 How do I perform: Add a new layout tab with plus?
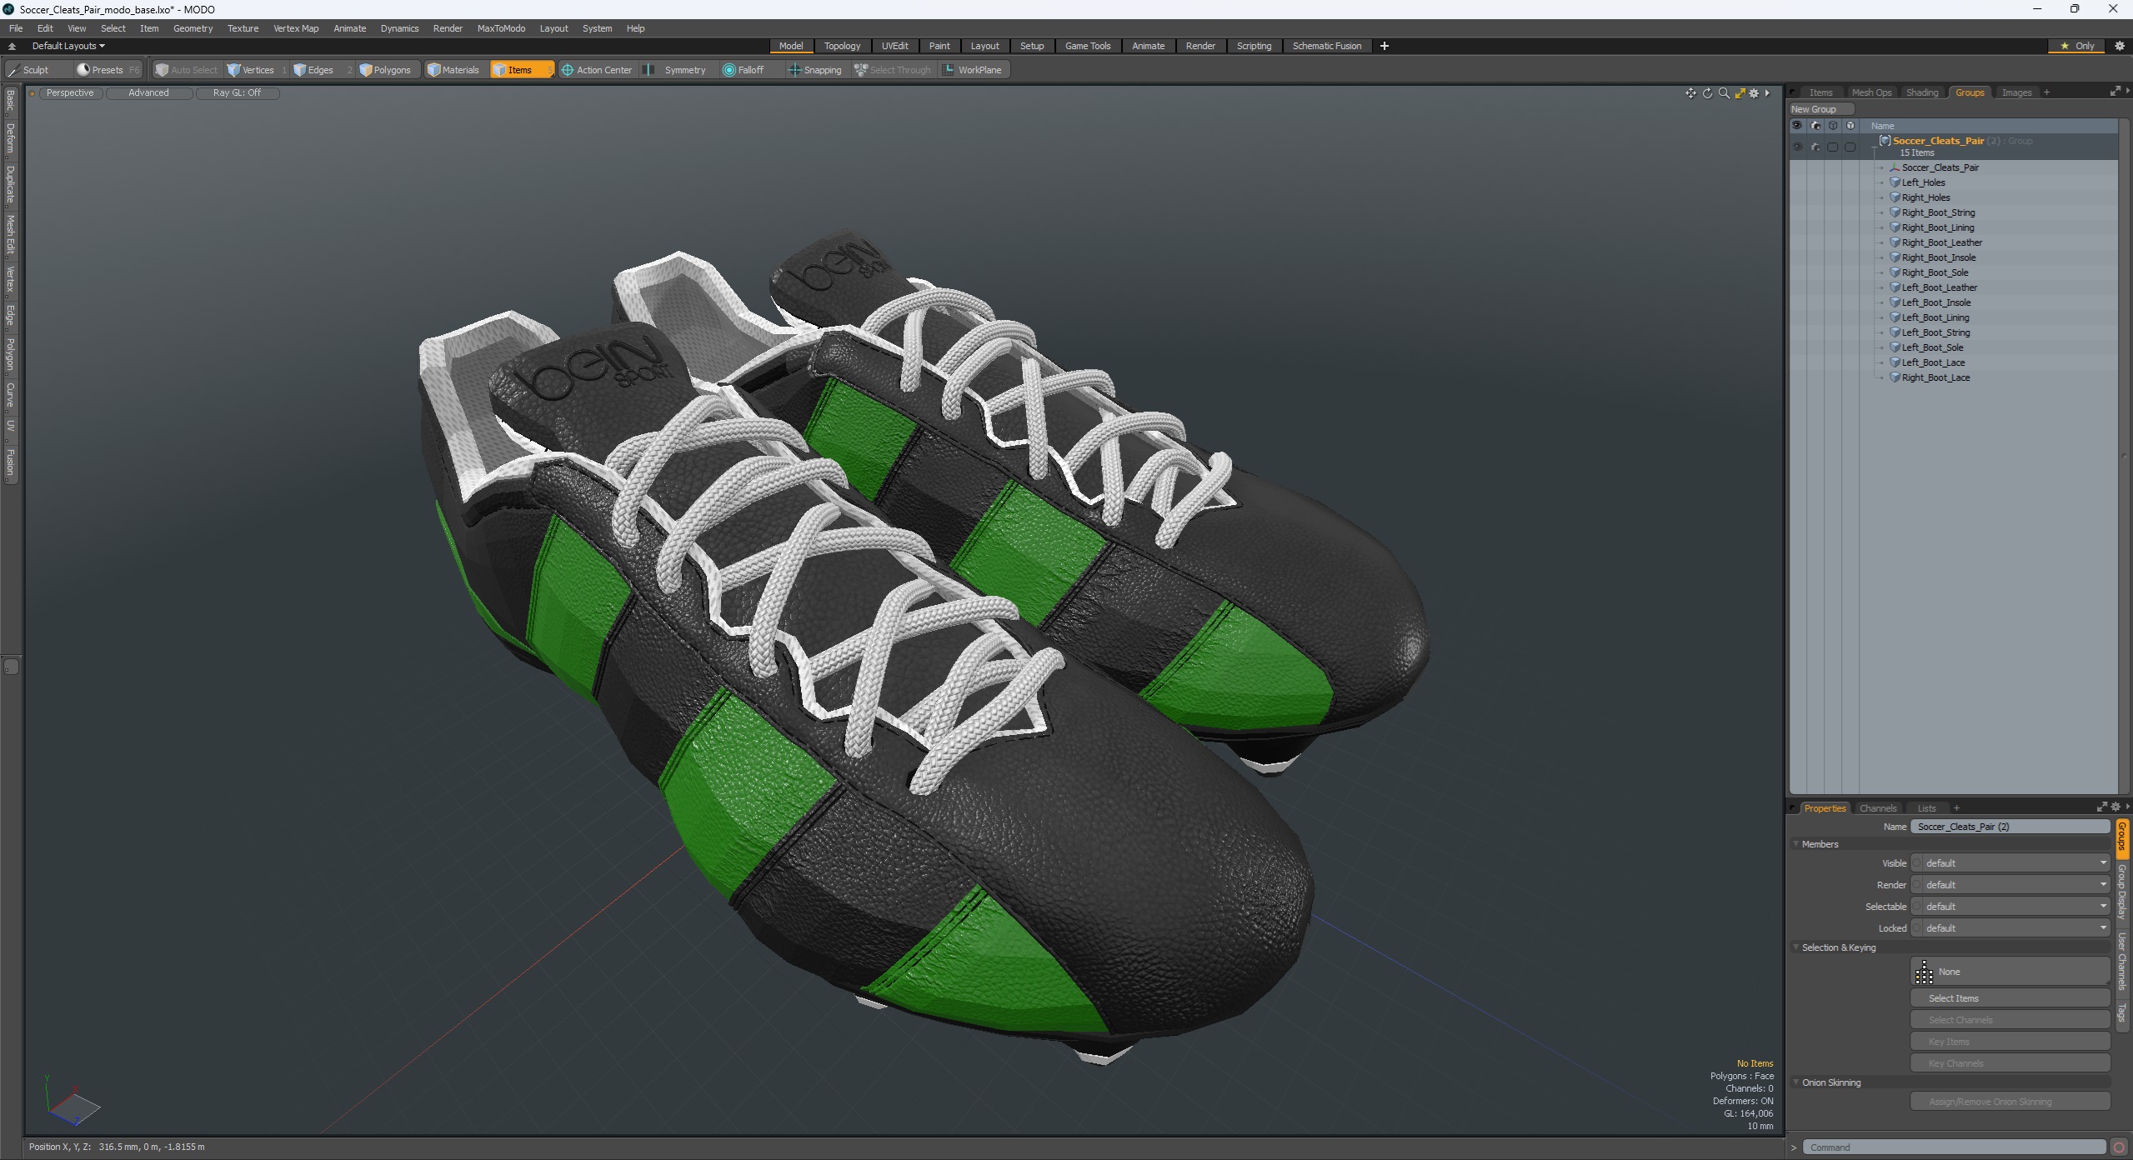point(1384,46)
